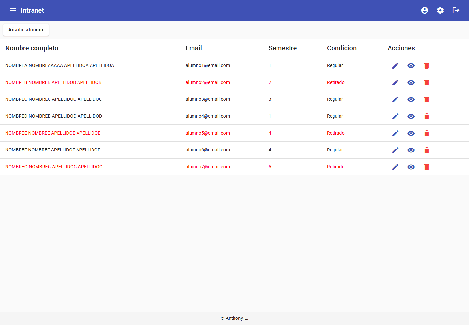Select the row for alumno3@email.com
The width and height of the screenshot is (469, 325).
[x=234, y=99]
